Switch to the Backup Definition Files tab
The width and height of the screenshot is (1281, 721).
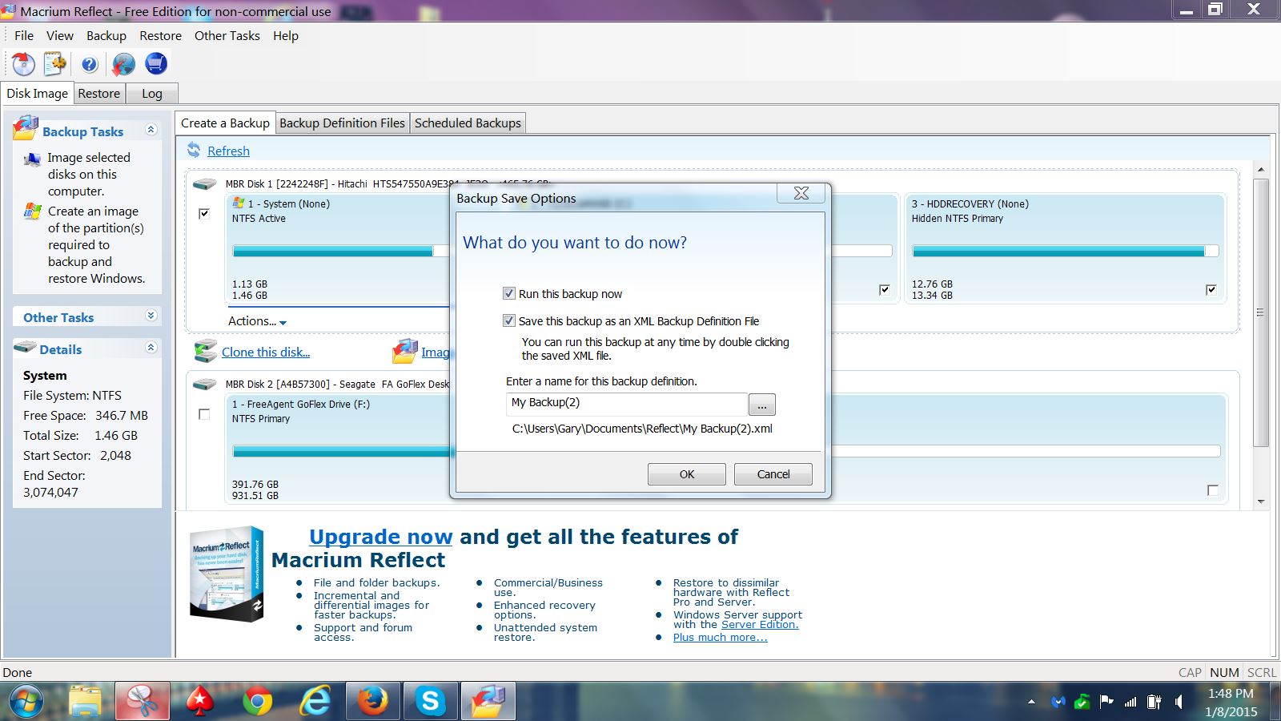tap(342, 123)
